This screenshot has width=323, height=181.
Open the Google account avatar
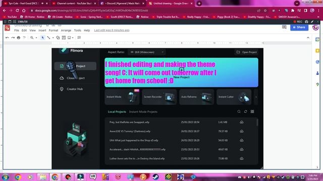pos(315,27)
